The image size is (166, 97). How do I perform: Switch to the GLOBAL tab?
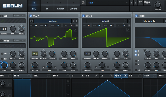click(74, 6)
